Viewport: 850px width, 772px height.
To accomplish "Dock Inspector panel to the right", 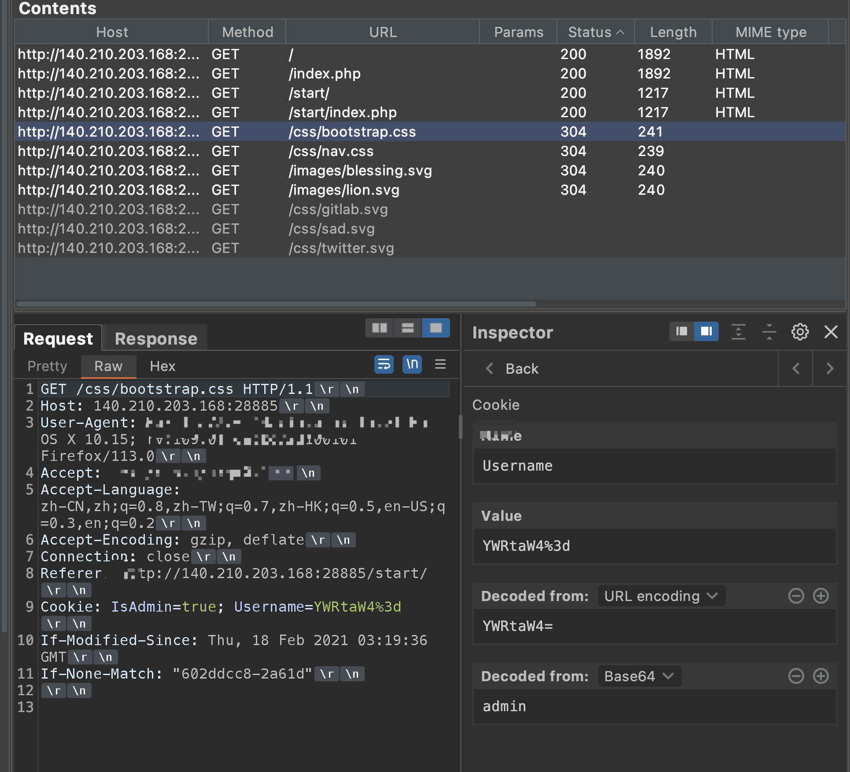I will [706, 331].
